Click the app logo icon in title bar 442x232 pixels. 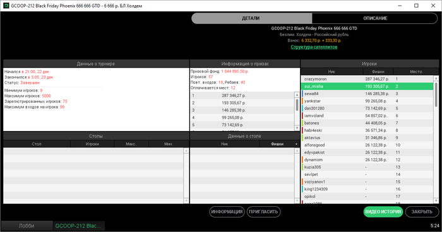tap(6, 6)
